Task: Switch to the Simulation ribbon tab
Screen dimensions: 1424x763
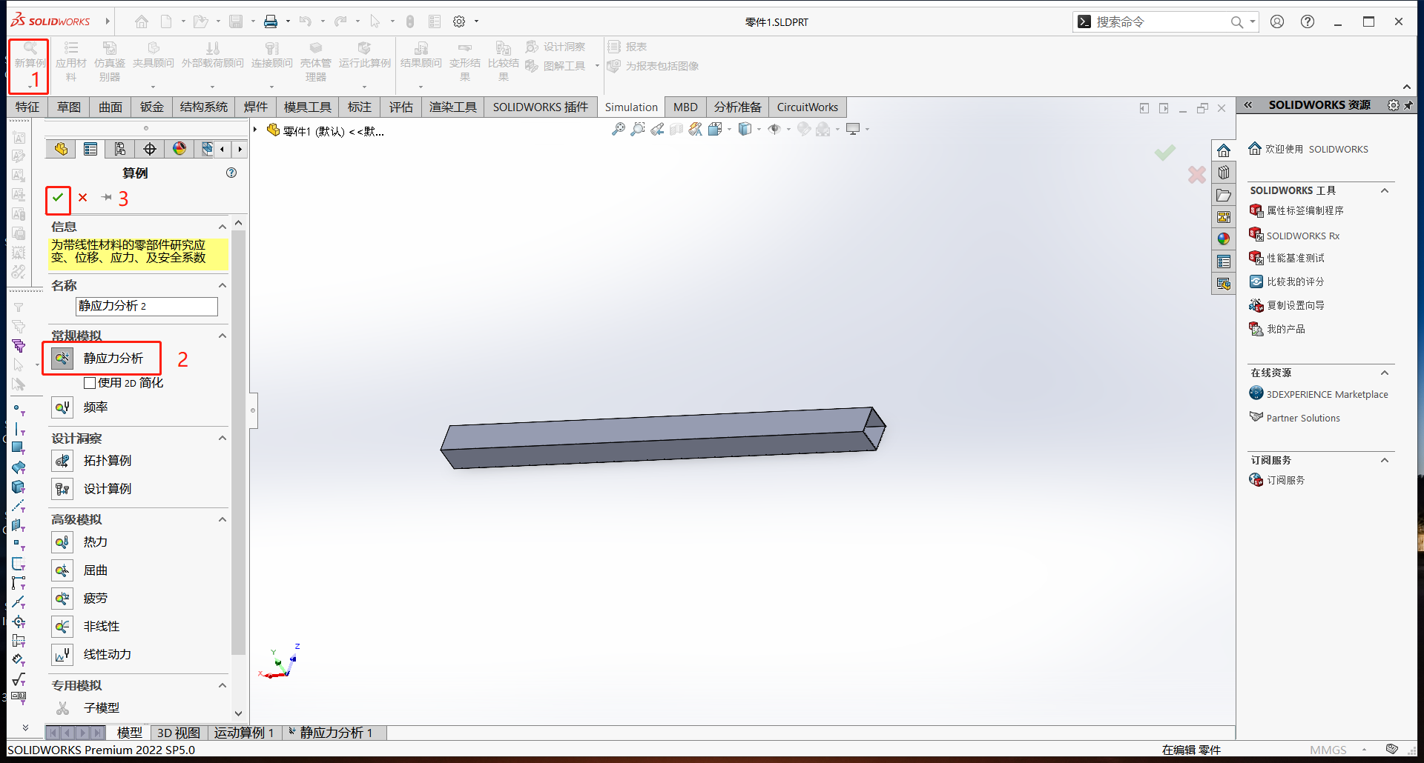Action: [x=631, y=107]
